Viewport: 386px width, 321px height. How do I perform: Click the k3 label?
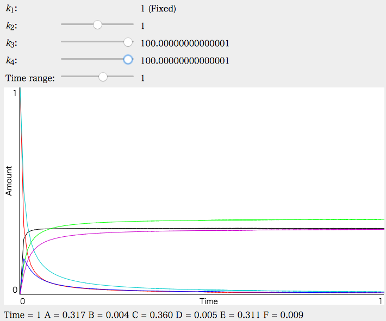[x=11, y=43]
